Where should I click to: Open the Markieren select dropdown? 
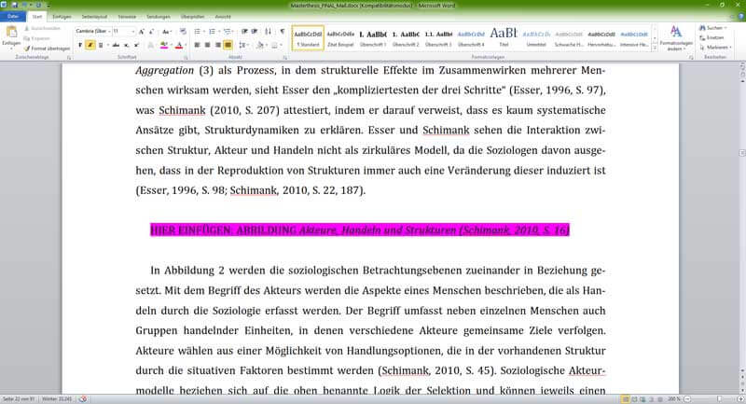tap(715, 48)
